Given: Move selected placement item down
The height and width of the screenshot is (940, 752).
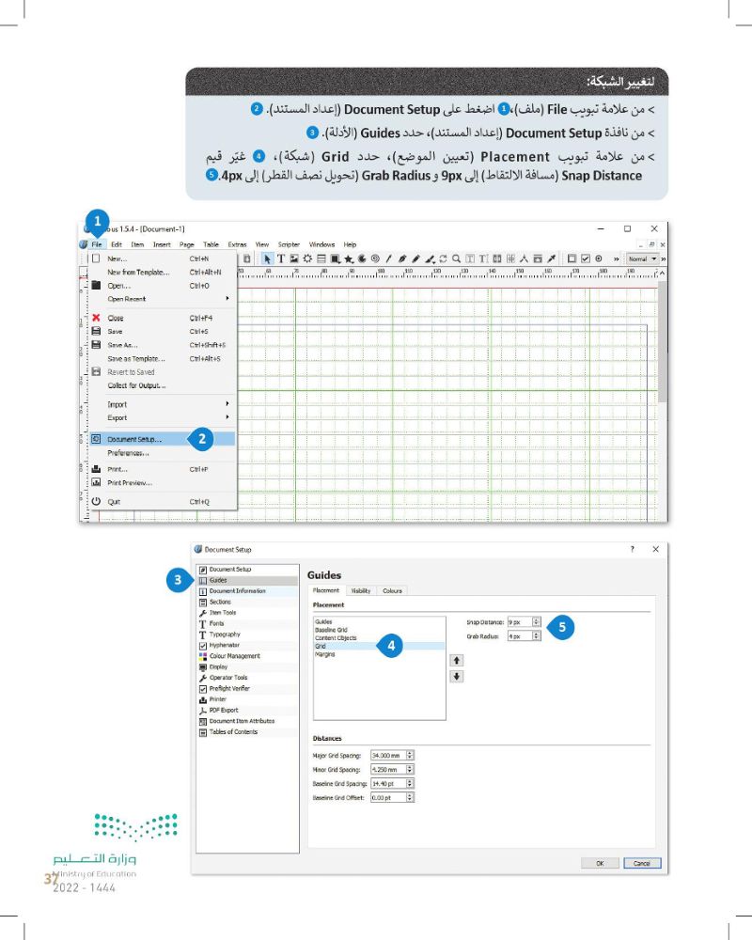Looking at the screenshot, I should tap(457, 676).
